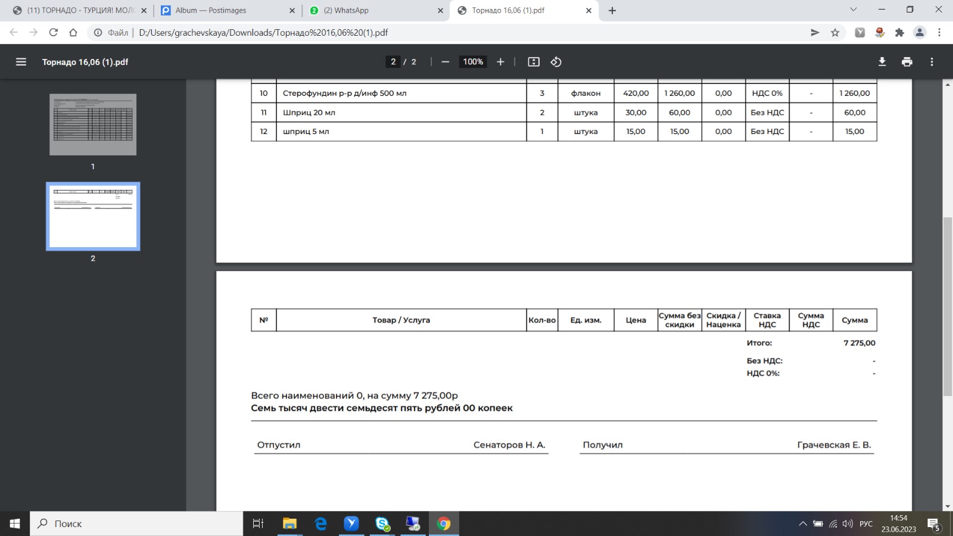Click the Итого total 7 275,00

point(859,343)
